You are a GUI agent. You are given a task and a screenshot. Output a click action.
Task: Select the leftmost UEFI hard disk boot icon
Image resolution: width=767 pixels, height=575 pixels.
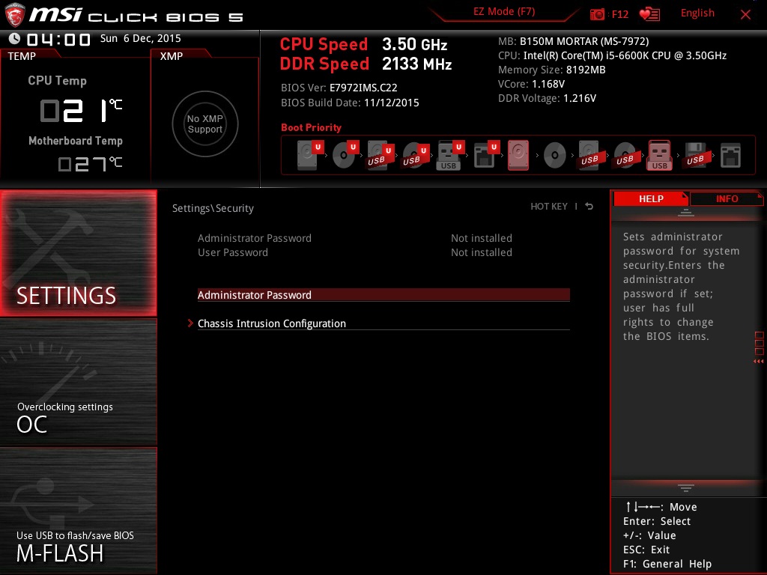pos(307,156)
